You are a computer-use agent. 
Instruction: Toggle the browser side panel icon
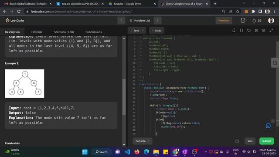(x=260, y=11)
